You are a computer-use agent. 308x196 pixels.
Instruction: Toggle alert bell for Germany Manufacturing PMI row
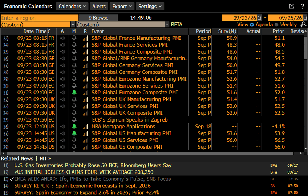(x=74, y=58)
